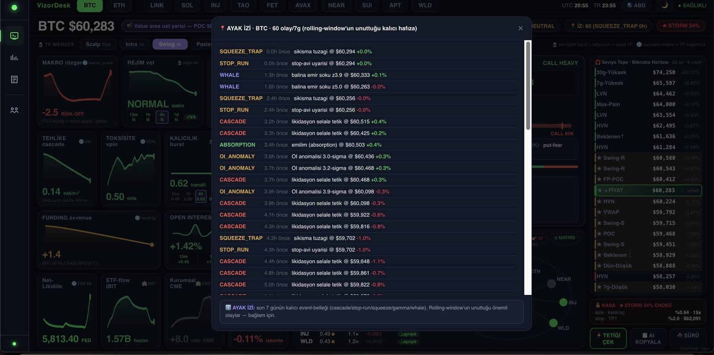Toggle the moon dark mode icon

664,5
